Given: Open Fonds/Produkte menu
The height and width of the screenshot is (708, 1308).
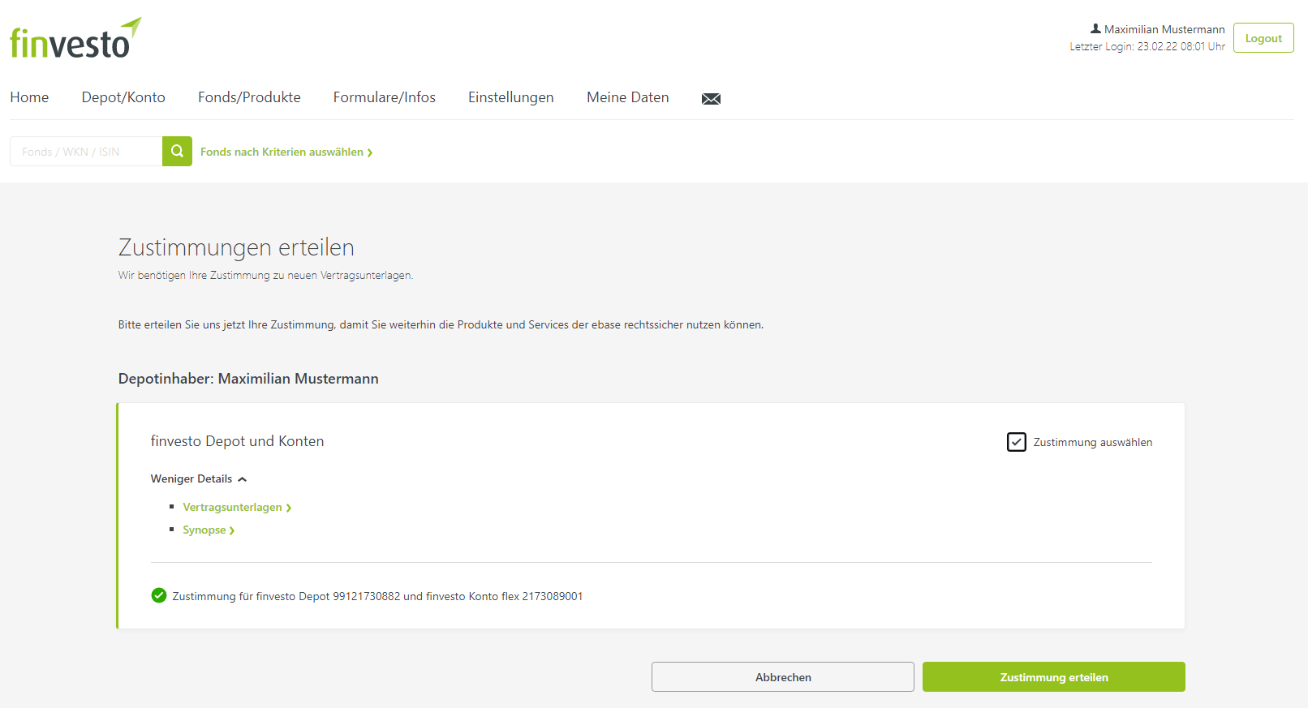Looking at the screenshot, I should click(249, 97).
